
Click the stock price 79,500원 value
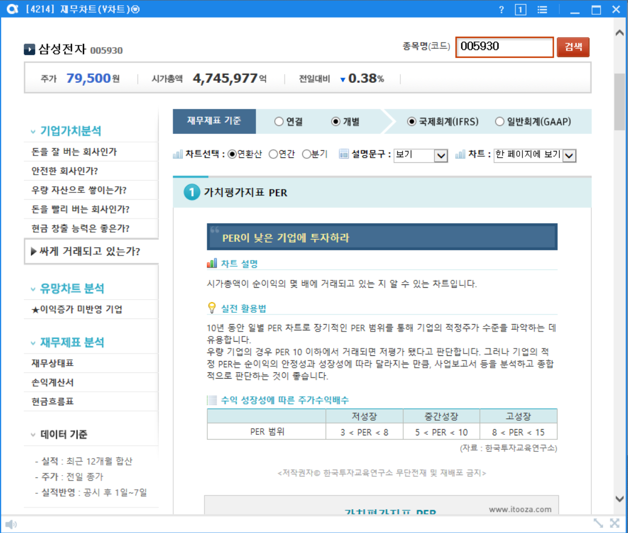pos(93,78)
